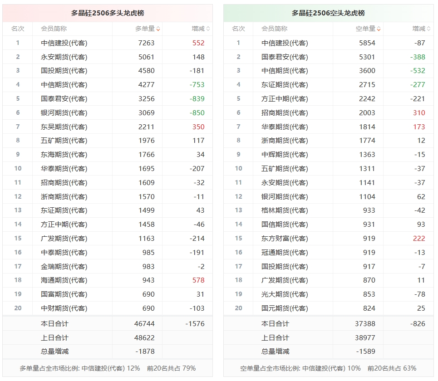Screen dimensions: 438x381
Task: Click 会员简称 header in 空头龙虎榜 table
Action: [x=274, y=29]
